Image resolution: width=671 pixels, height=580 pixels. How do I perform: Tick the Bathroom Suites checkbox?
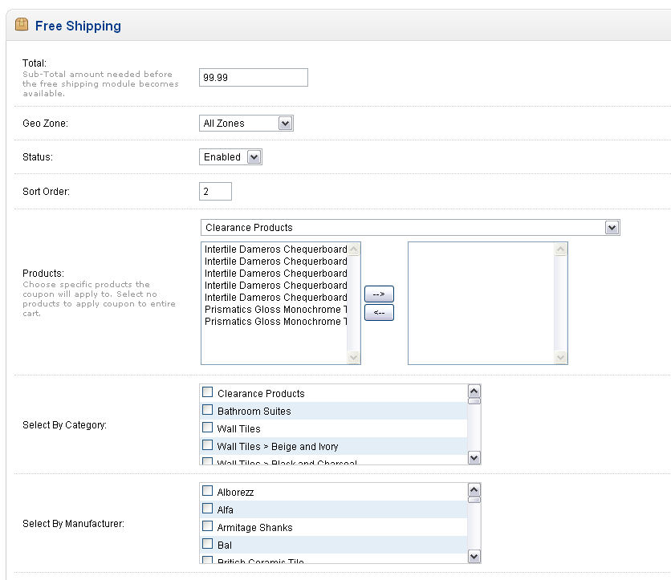[208, 410]
